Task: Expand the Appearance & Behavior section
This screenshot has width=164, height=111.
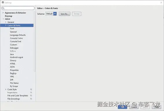Action: [3, 13]
